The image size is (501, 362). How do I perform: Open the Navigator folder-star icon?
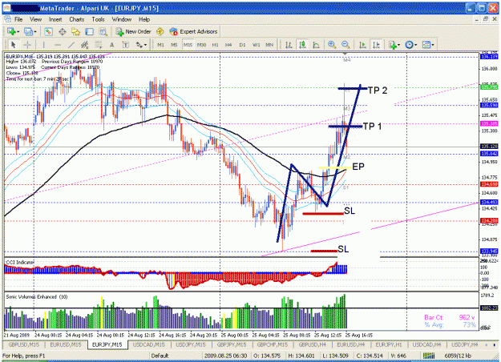coord(75,31)
